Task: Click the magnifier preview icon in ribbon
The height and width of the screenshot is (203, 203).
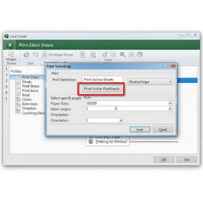Action: pos(123,54)
